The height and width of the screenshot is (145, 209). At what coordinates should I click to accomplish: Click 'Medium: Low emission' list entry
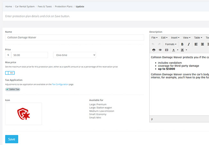coord(102,111)
